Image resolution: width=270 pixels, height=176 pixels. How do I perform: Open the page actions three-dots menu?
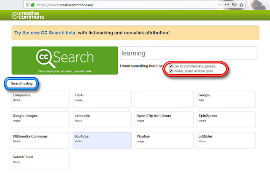(x=227, y=5)
